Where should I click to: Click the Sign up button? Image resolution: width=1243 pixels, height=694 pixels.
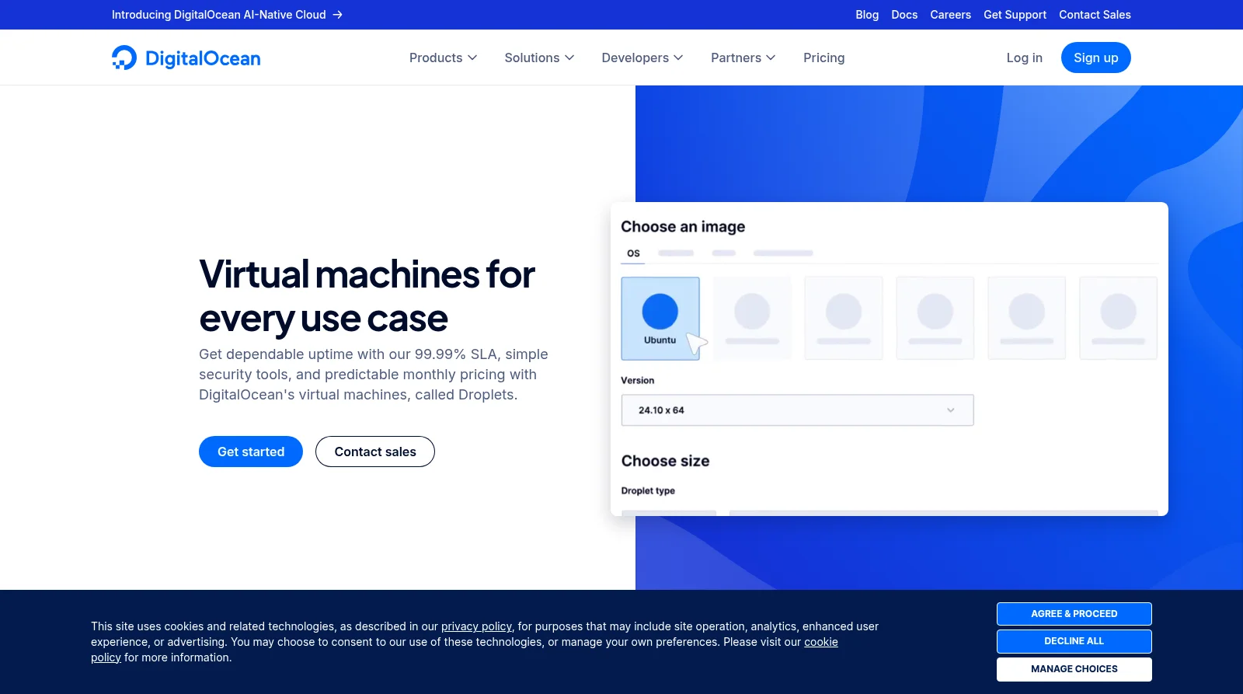(1095, 58)
